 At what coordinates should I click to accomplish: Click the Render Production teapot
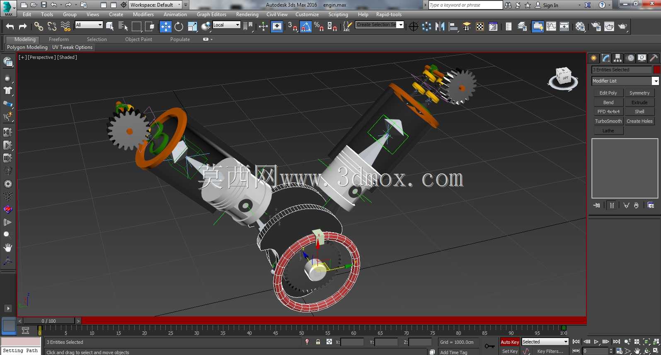(x=622, y=27)
